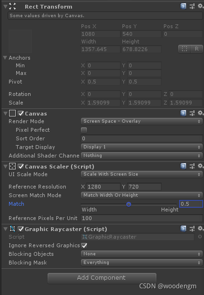This screenshot has width=204, height=295.
Task: Click the Canvas Scaler component icon
Action: tap(12, 166)
